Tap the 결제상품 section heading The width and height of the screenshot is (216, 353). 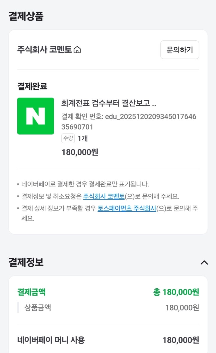26,16
